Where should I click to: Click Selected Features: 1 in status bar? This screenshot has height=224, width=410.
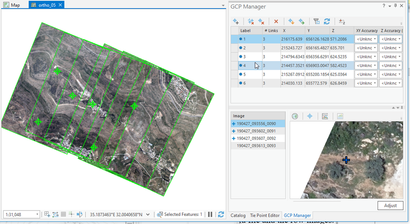pyautogui.click(x=180, y=214)
